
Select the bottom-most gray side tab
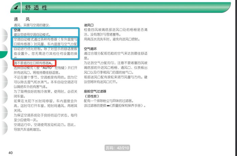[3, 129]
